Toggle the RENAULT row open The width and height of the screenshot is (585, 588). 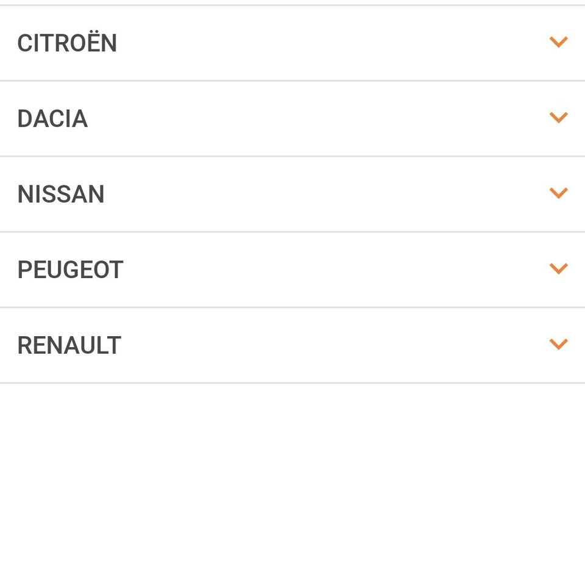pyautogui.click(x=292, y=346)
